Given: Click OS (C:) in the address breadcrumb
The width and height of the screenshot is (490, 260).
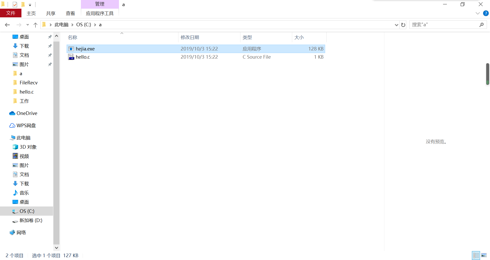Looking at the screenshot, I should (84, 25).
